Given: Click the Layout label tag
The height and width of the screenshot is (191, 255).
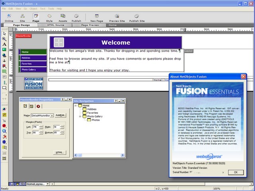Looking at the screenshot, I should click(188, 51).
